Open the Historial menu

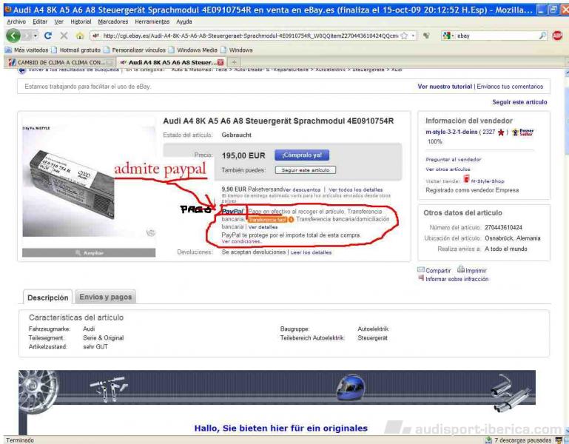tap(81, 21)
